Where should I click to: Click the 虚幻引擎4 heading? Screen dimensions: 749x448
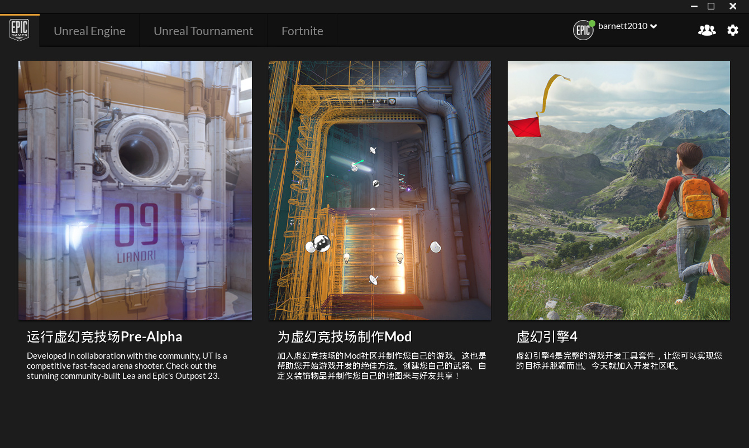547,336
